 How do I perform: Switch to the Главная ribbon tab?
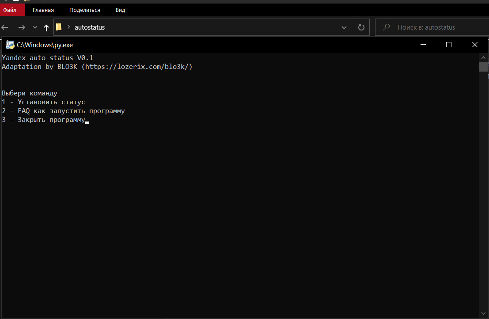coord(43,10)
